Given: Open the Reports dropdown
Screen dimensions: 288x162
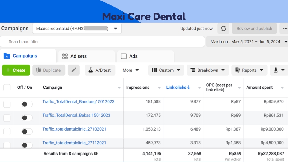Looking at the screenshot, I should tap(249, 70).
